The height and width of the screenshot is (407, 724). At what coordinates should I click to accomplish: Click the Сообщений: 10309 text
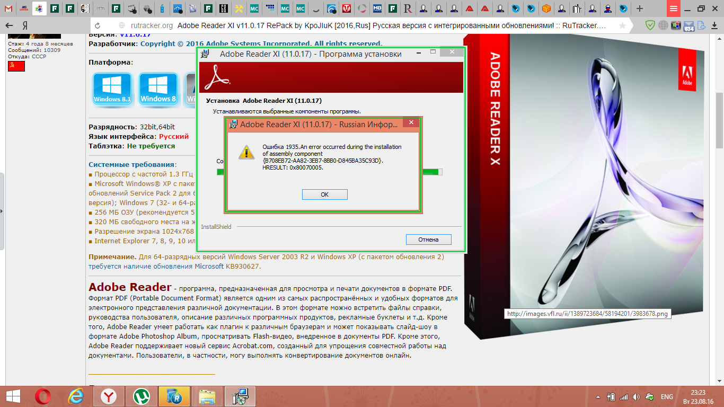[x=34, y=50]
